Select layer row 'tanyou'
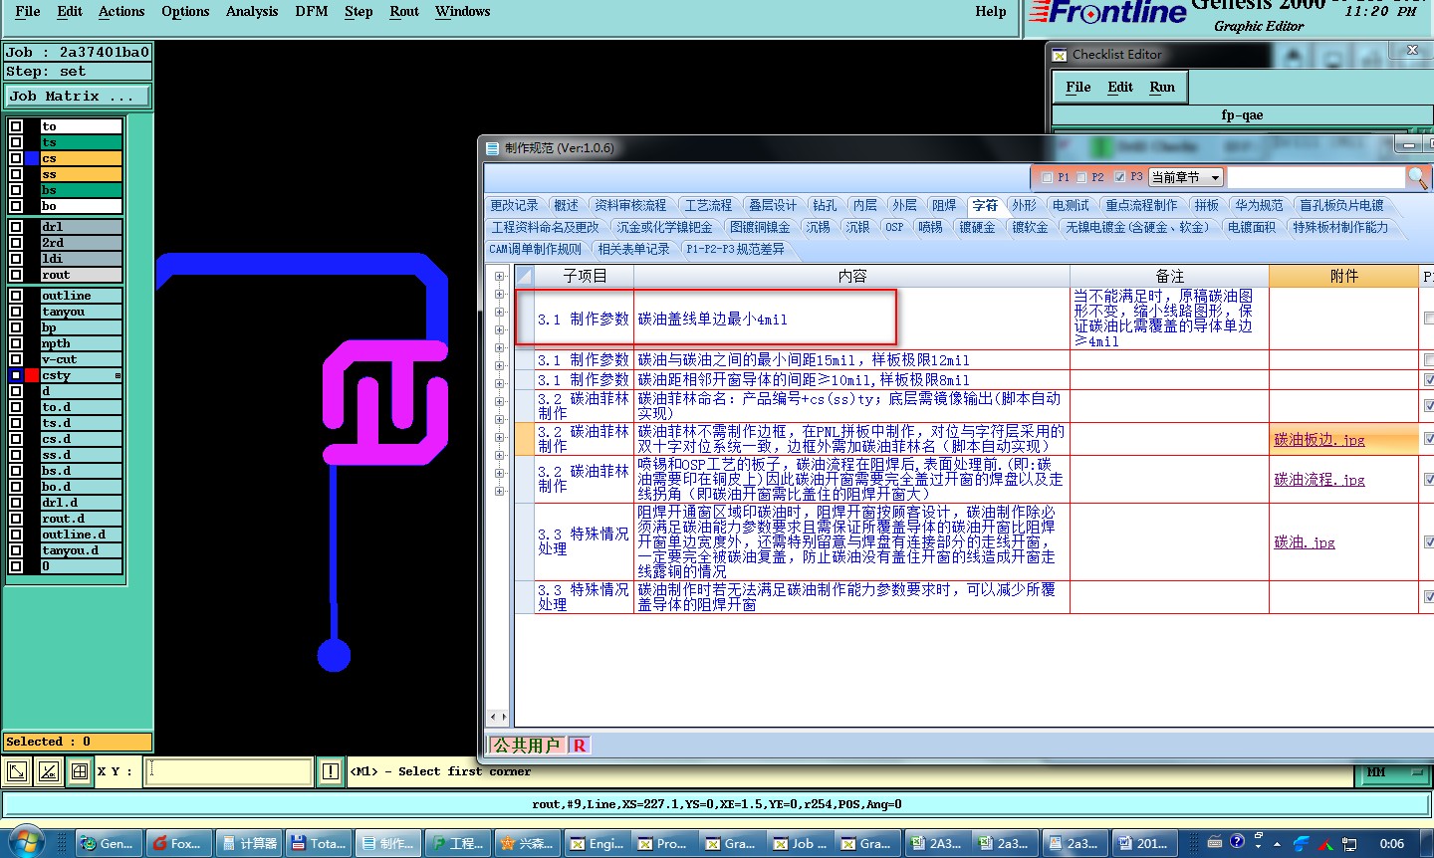The width and height of the screenshot is (1434, 858). pyautogui.click(x=81, y=312)
